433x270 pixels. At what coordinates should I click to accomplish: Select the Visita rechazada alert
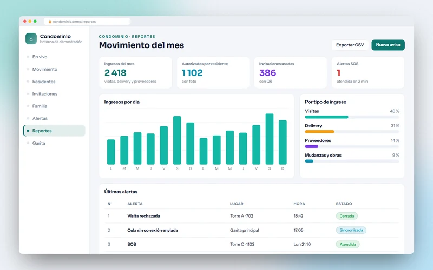143,216
